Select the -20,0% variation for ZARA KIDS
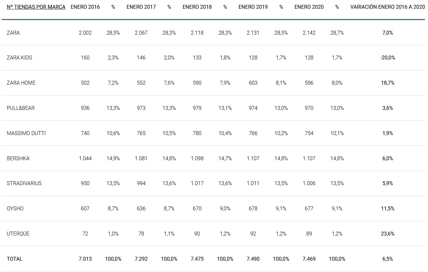Screen dimensions: 428x272 pos(388,58)
